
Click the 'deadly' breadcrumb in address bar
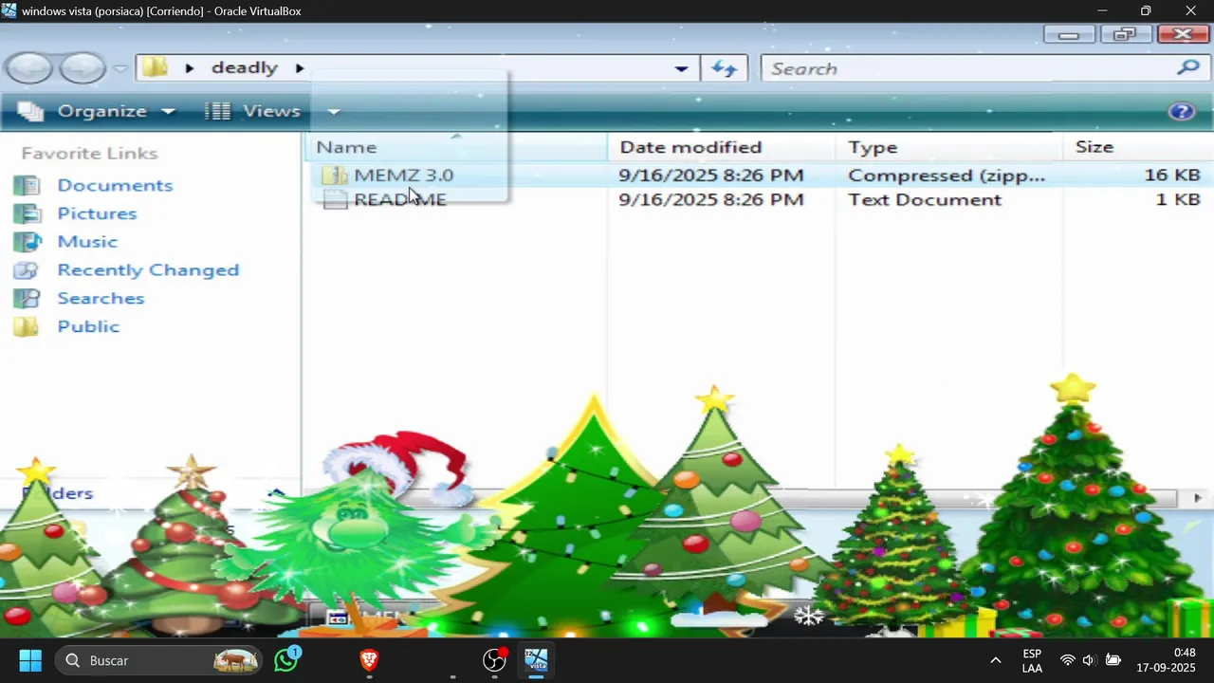[x=245, y=68]
